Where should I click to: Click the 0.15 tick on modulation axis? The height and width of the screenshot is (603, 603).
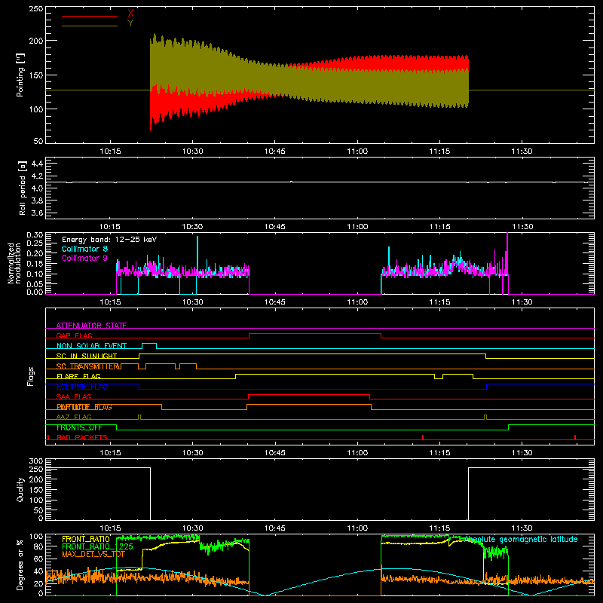[35, 263]
